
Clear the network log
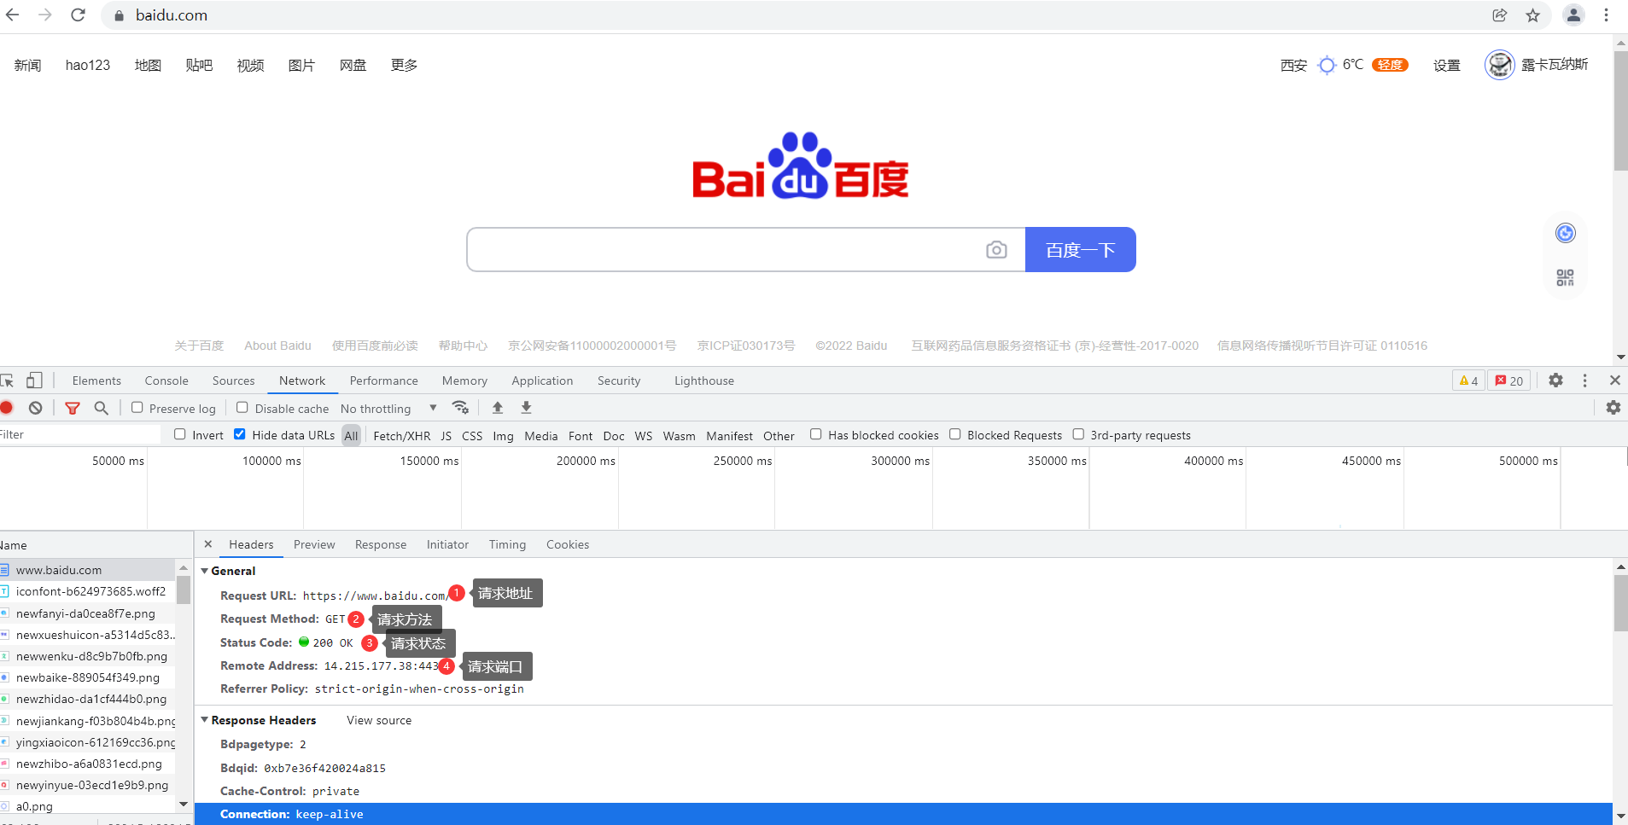pyautogui.click(x=35, y=408)
